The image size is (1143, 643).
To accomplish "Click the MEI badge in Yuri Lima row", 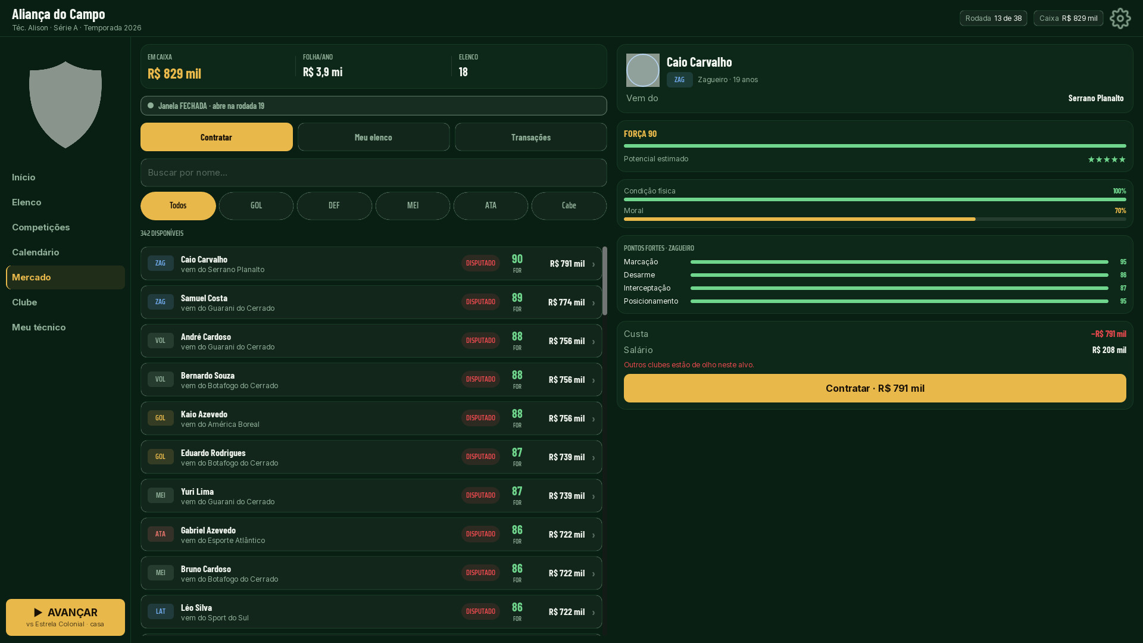I will (161, 495).
